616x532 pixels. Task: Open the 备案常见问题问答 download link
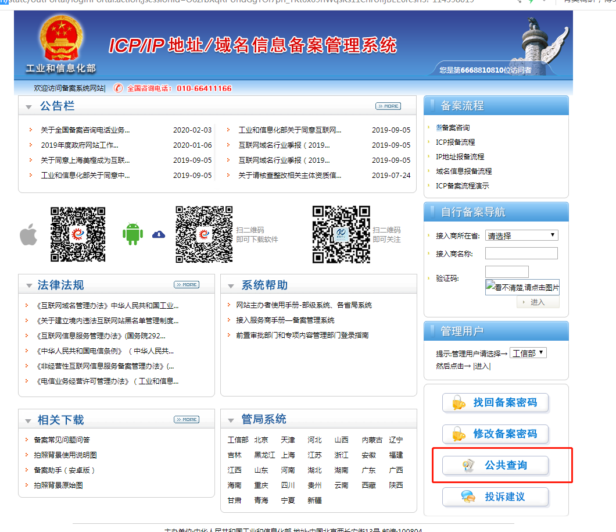[x=62, y=440]
